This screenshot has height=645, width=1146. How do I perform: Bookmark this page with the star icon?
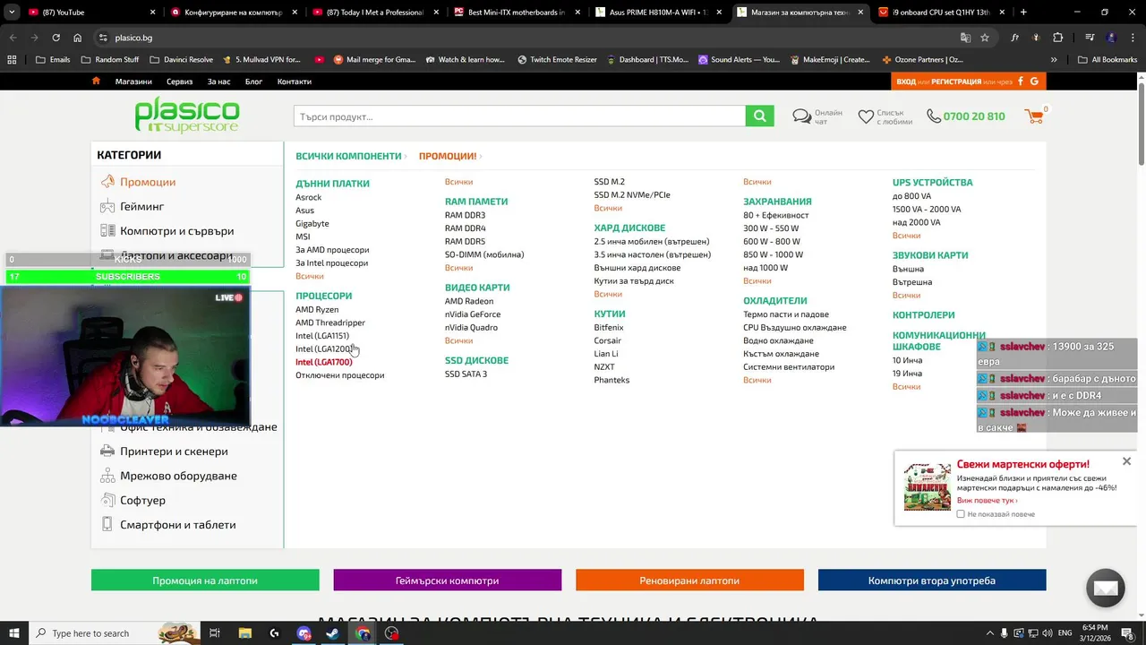click(985, 38)
